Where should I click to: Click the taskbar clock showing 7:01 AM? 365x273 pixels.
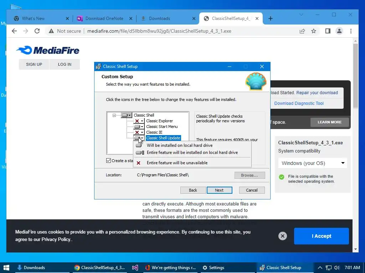click(352, 268)
